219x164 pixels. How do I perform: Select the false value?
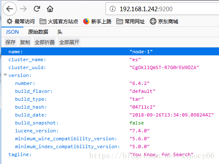(136, 123)
